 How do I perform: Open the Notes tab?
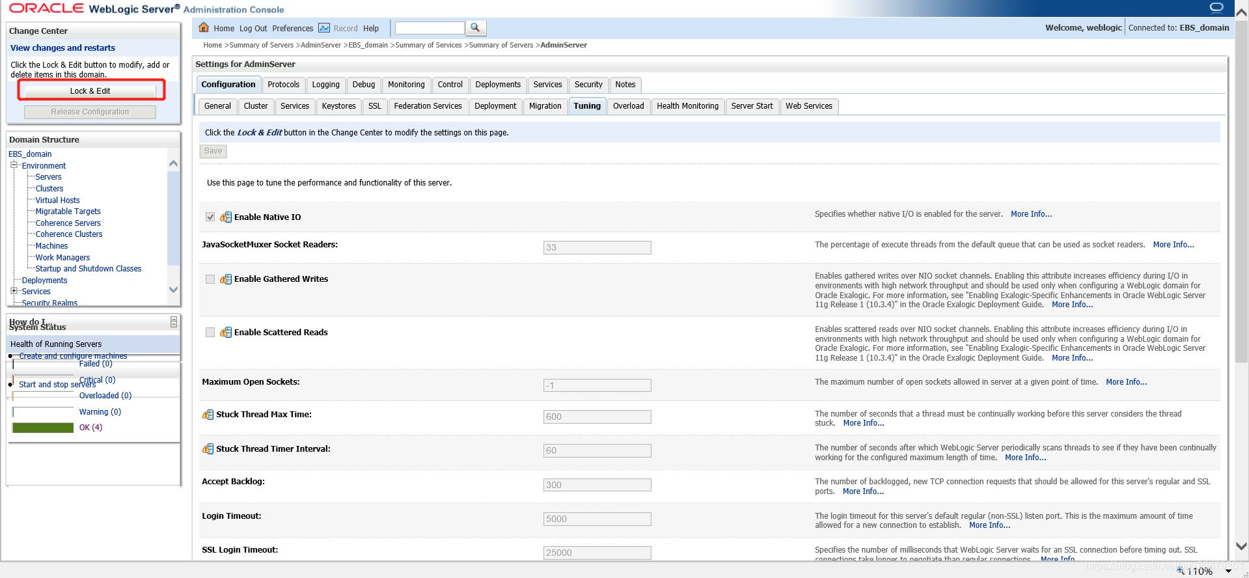625,85
